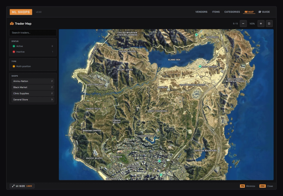Click the TONGVA HILLS map label
This screenshot has height=196, width=283.
click(93, 109)
